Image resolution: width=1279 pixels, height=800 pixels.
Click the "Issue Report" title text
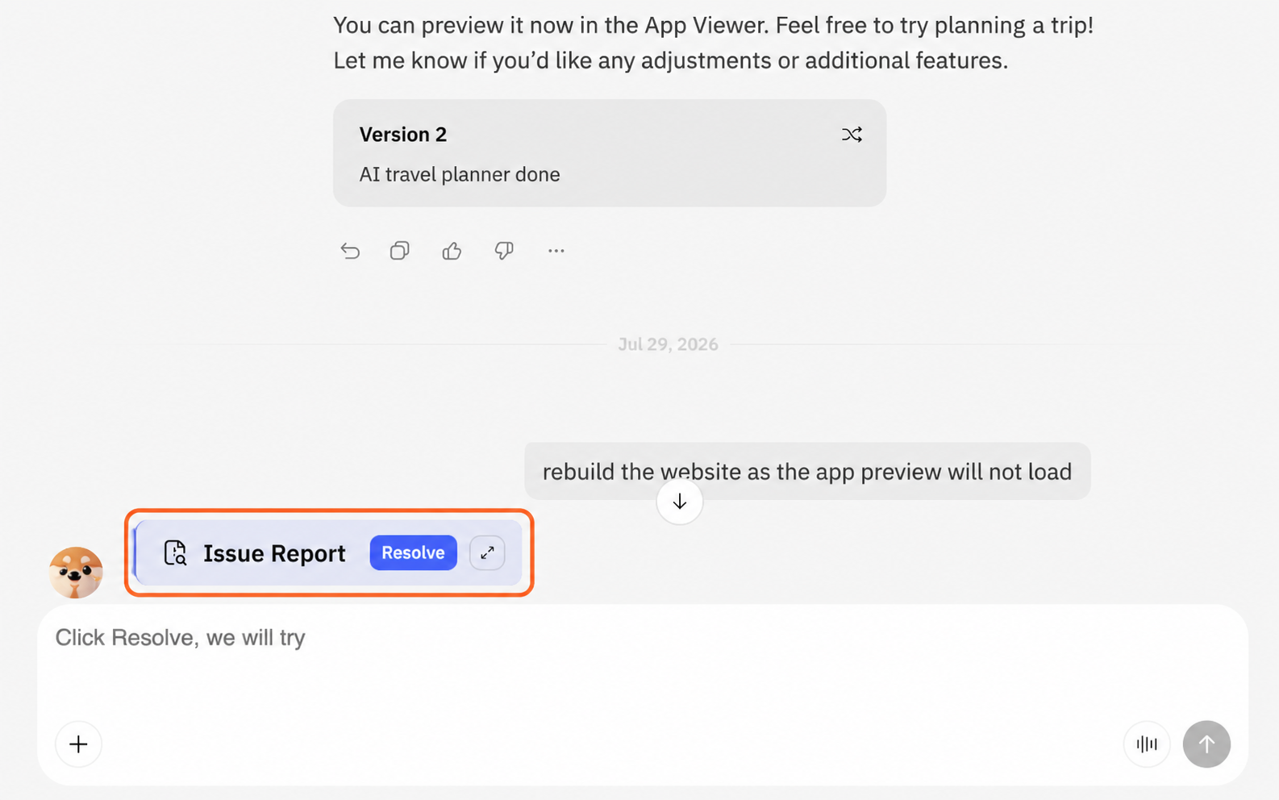[x=274, y=553]
